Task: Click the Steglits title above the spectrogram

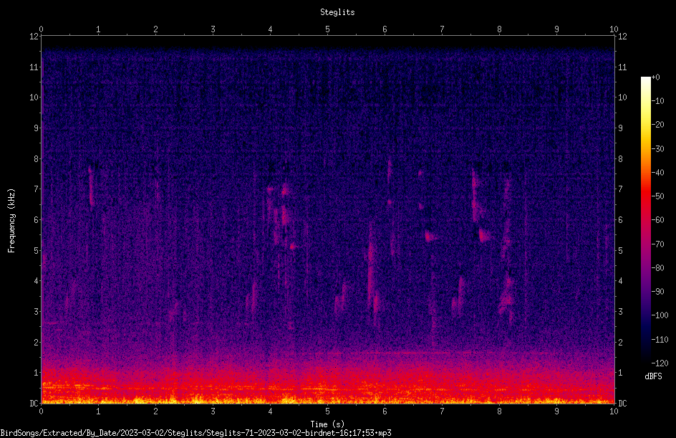Action: point(337,12)
